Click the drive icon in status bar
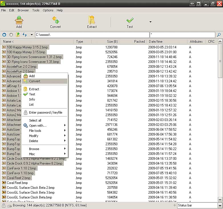 point(9,206)
